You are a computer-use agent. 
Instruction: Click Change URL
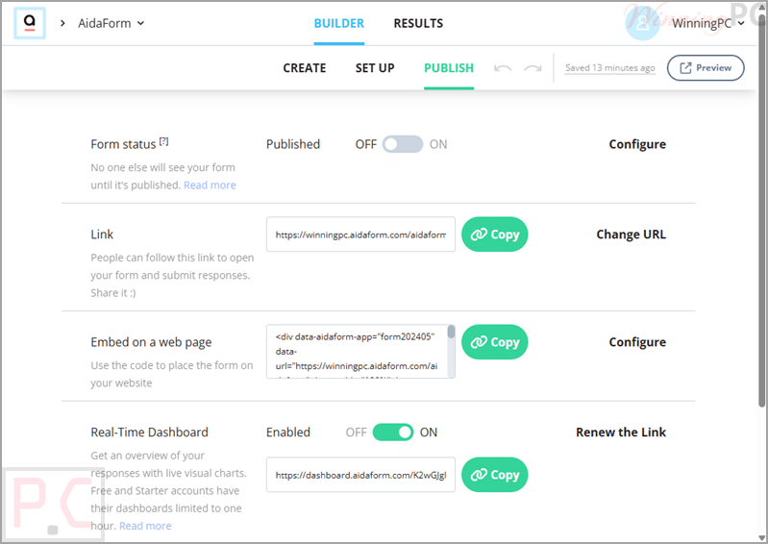click(631, 235)
